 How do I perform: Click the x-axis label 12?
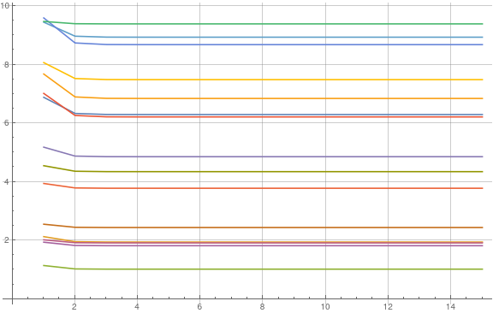388,307
